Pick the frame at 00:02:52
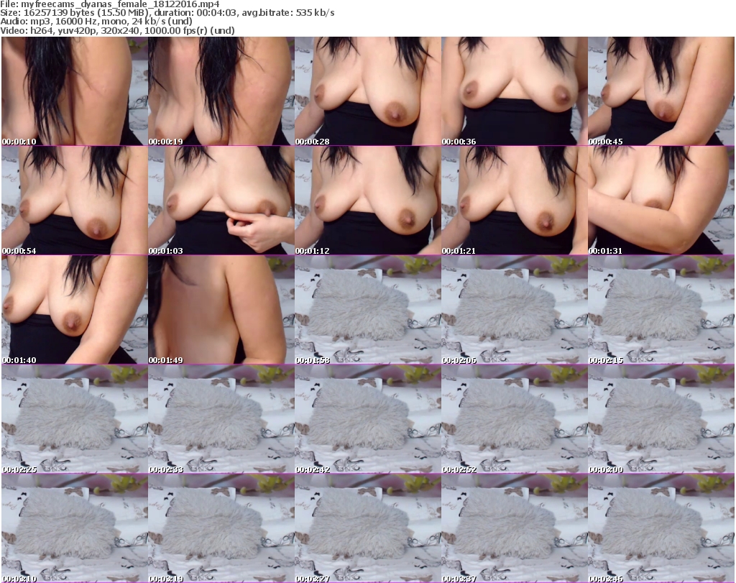This screenshot has height=583, width=736. click(x=515, y=419)
